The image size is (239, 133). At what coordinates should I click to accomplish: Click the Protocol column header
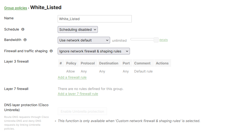(x=88, y=63)
